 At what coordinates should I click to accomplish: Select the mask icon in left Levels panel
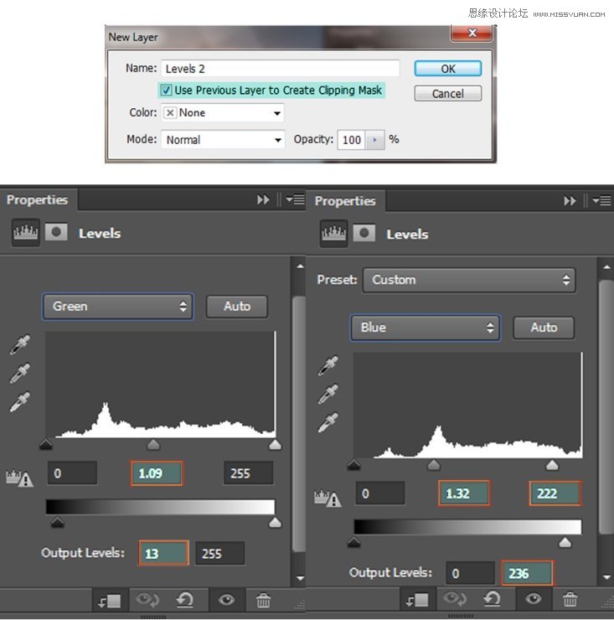[x=56, y=233]
